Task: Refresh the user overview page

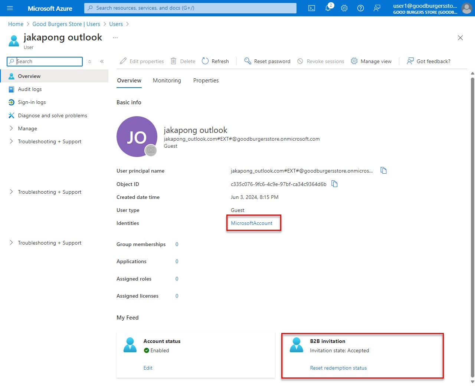Action: click(x=215, y=61)
